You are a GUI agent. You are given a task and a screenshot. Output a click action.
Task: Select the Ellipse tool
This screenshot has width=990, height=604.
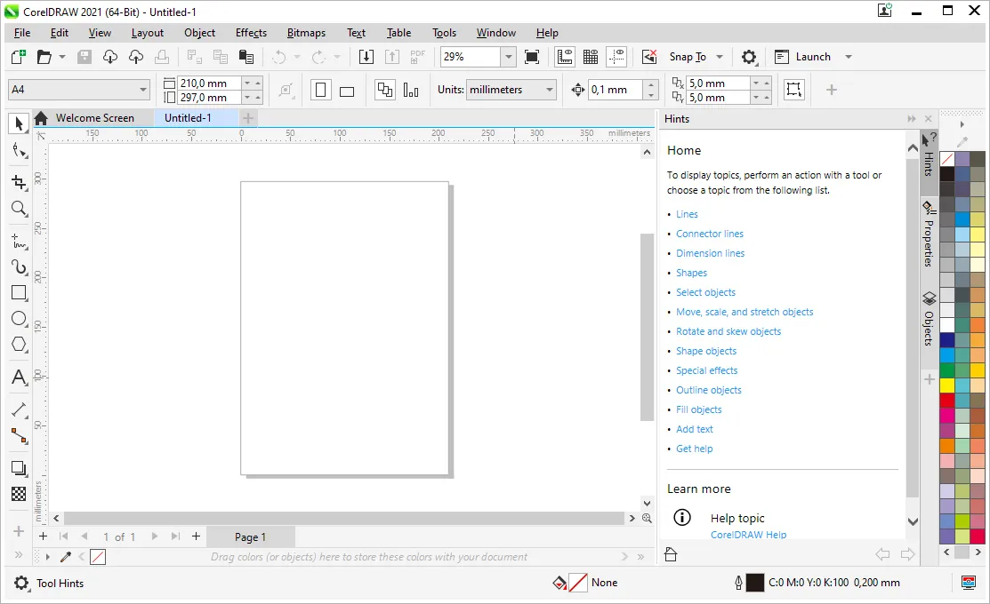(19, 319)
